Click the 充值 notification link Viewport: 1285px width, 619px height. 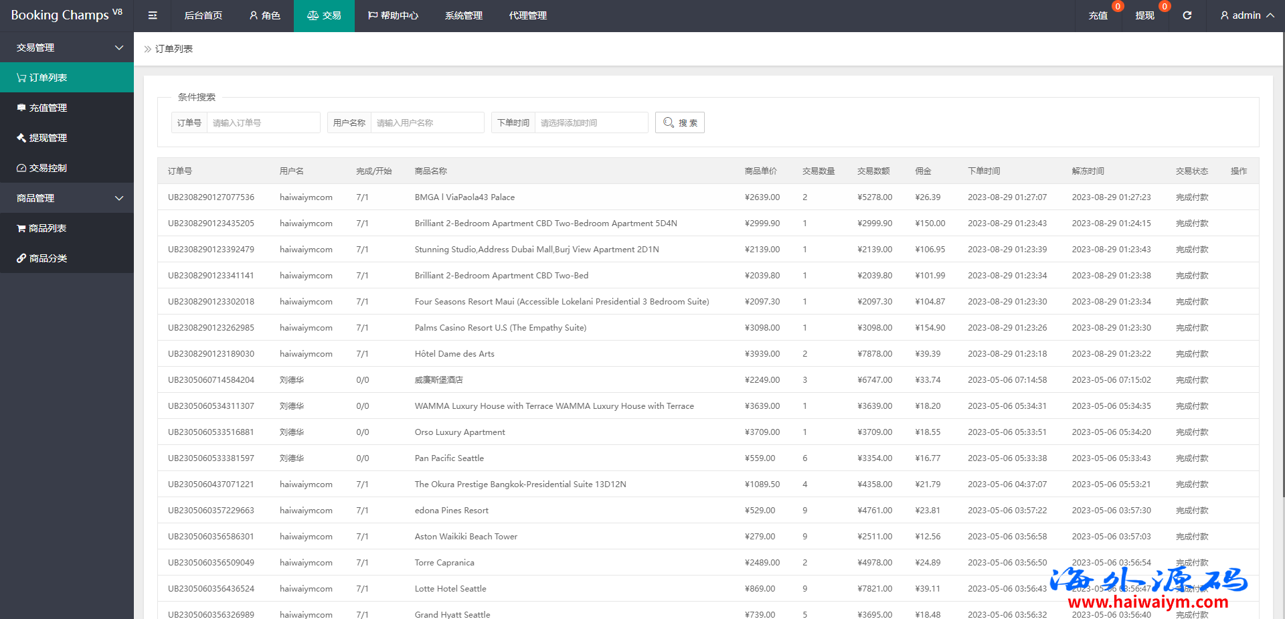[1098, 15]
